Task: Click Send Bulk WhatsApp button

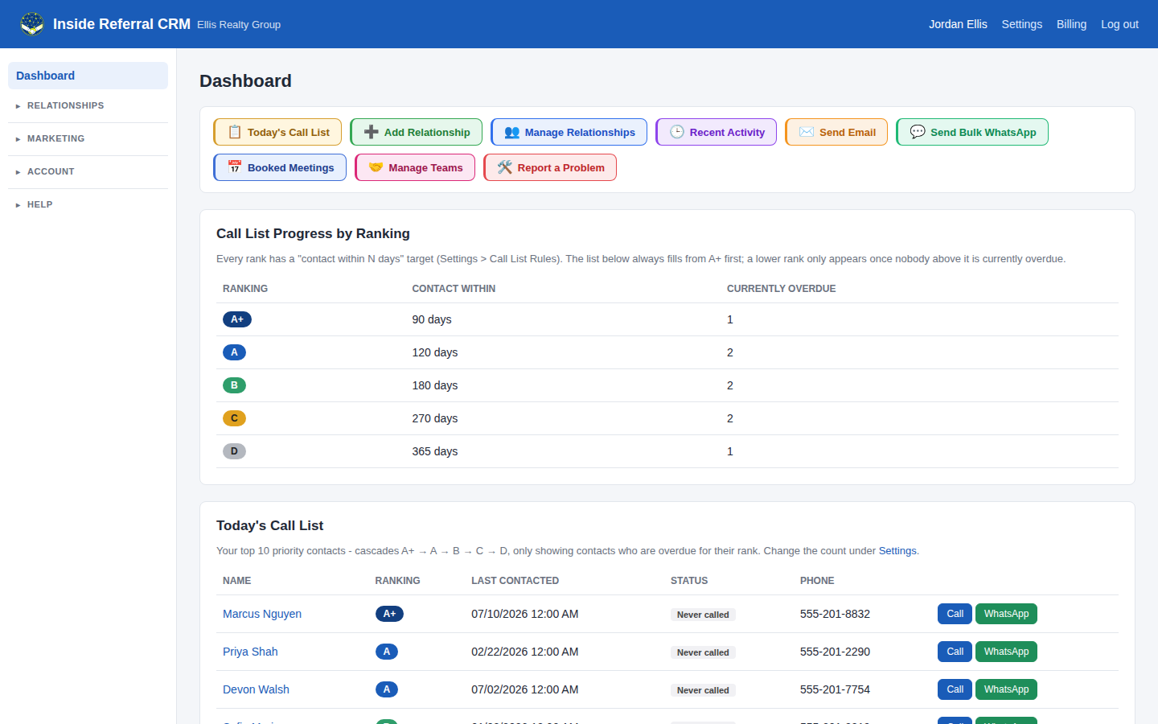Action: pos(972,132)
